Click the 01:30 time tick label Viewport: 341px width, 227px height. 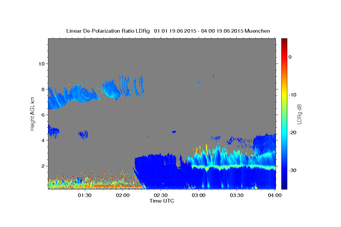[85, 195]
